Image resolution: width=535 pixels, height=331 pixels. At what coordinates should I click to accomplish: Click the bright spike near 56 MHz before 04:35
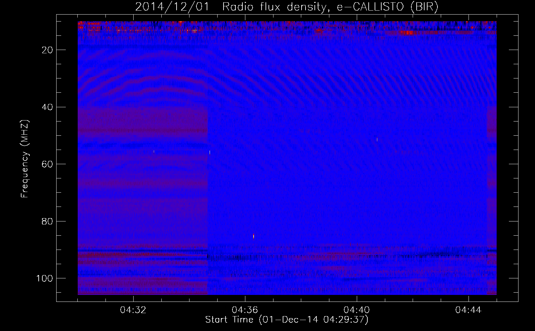[210, 152]
